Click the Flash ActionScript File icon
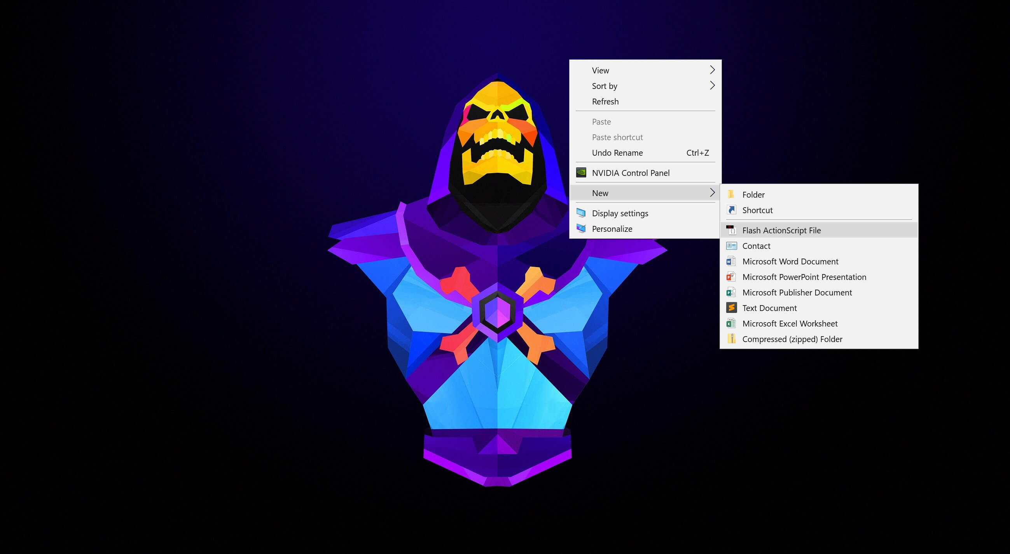Image resolution: width=1010 pixels, height=554 pixels. (x=731, y=230)
